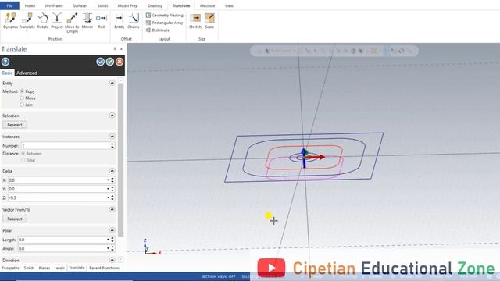Screen dimensions: 500x281
Task: Select Total distance option
Action: click(x=23, y=160)
